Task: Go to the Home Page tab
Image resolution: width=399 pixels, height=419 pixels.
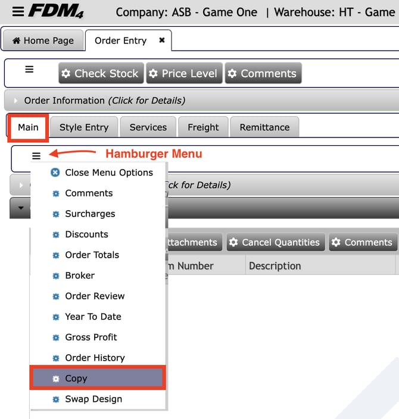Action: click(x=43, y=41)
